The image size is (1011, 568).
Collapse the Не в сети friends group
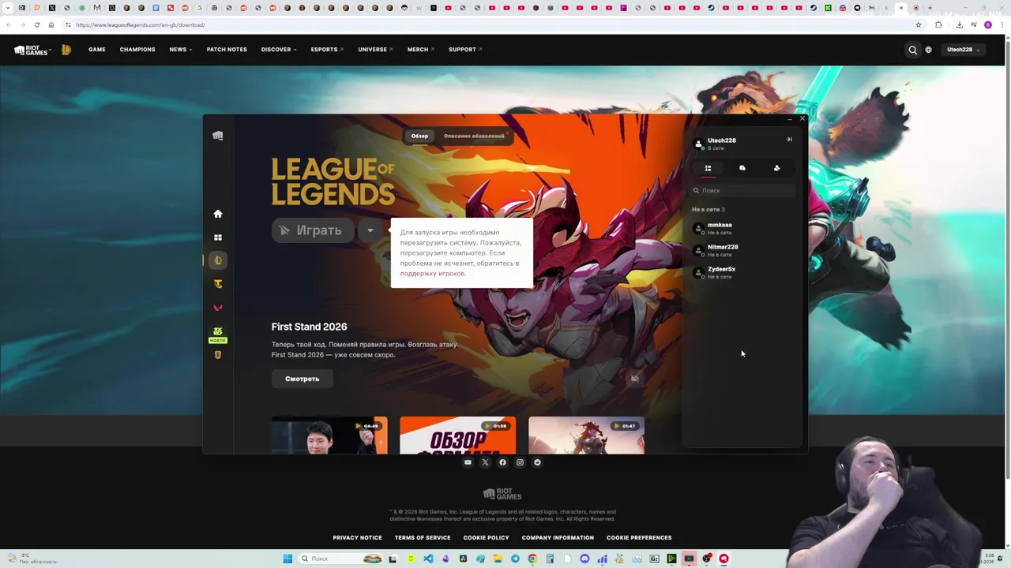(708, 210)
